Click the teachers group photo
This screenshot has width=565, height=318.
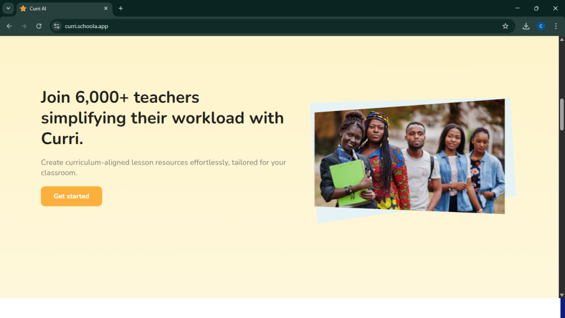point(410,156)
